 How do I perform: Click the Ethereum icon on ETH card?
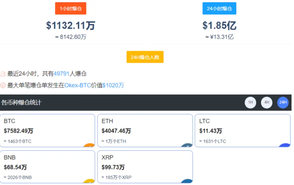point(187,145)
